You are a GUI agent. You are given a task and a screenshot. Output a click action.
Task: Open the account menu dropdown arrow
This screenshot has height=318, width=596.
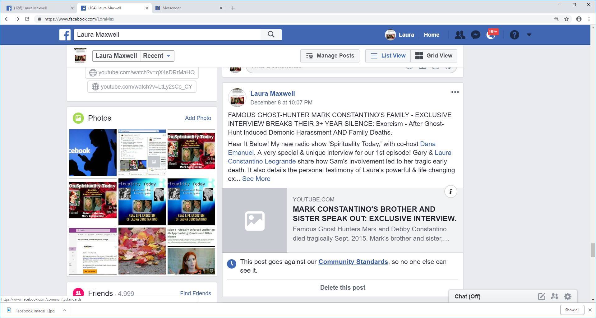pos(529,35)
